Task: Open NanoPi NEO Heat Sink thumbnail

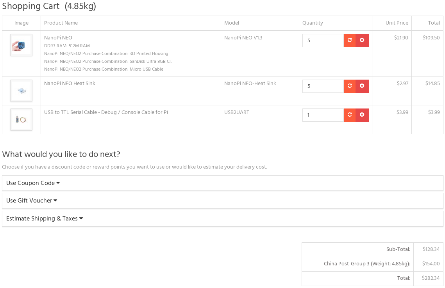Action: tap(21, 91)
